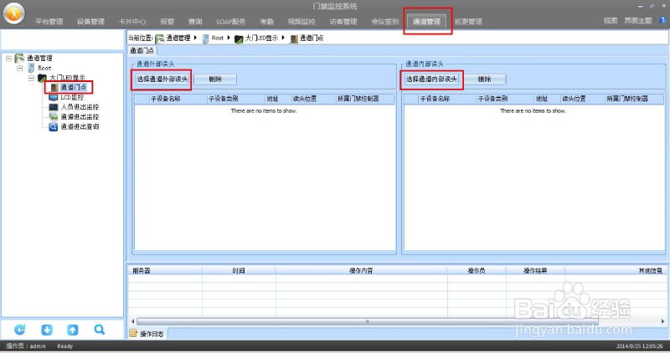Click the log scrollbar's left arrow
670x353 pixels.
coord(133,321)
